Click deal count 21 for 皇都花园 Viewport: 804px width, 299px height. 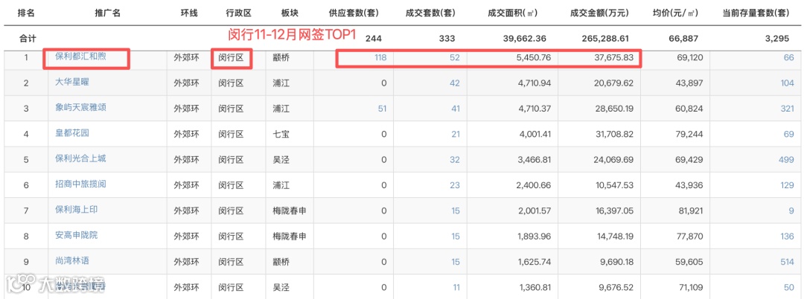tap(456, 134)
